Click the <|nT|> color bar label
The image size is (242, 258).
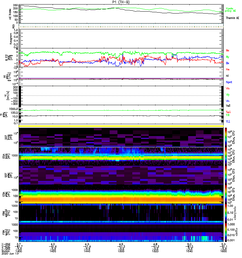click(236, 232)
